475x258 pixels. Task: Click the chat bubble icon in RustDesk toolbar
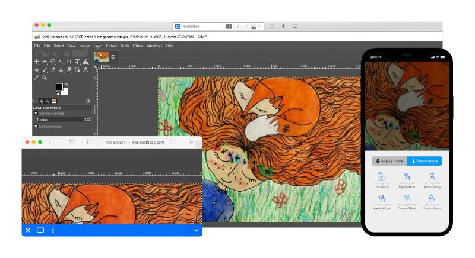click(271, 26)
